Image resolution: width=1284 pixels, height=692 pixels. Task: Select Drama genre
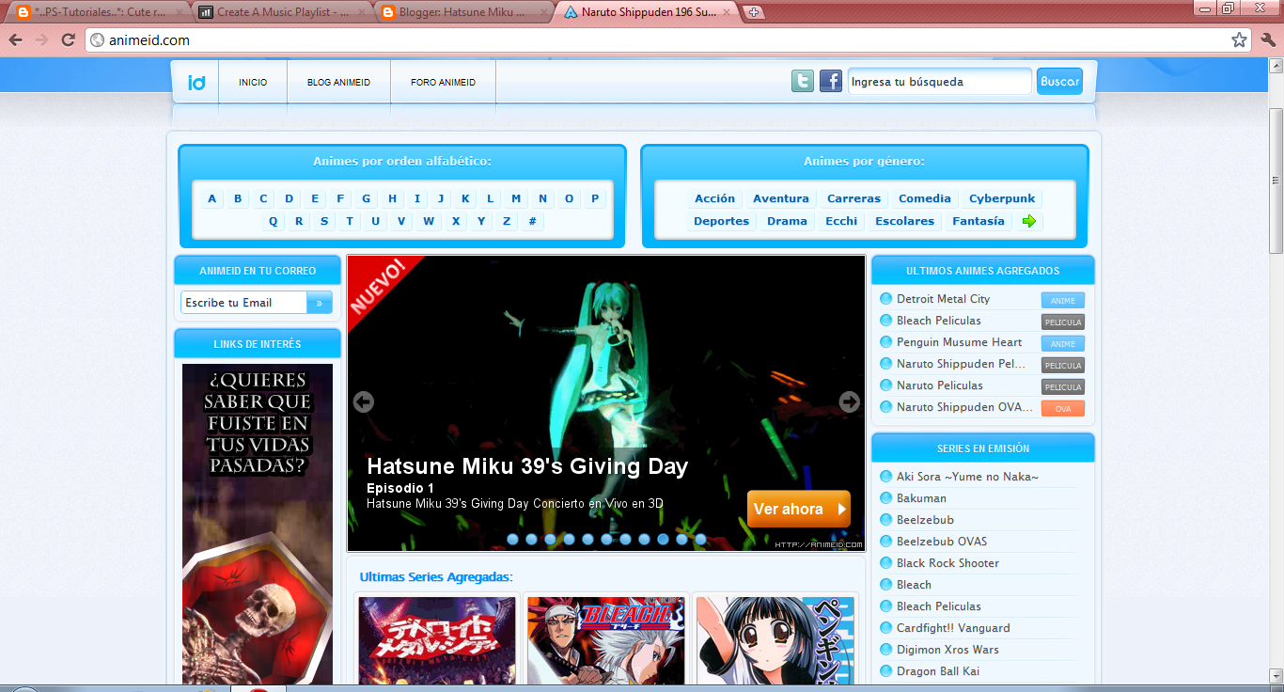787,221
